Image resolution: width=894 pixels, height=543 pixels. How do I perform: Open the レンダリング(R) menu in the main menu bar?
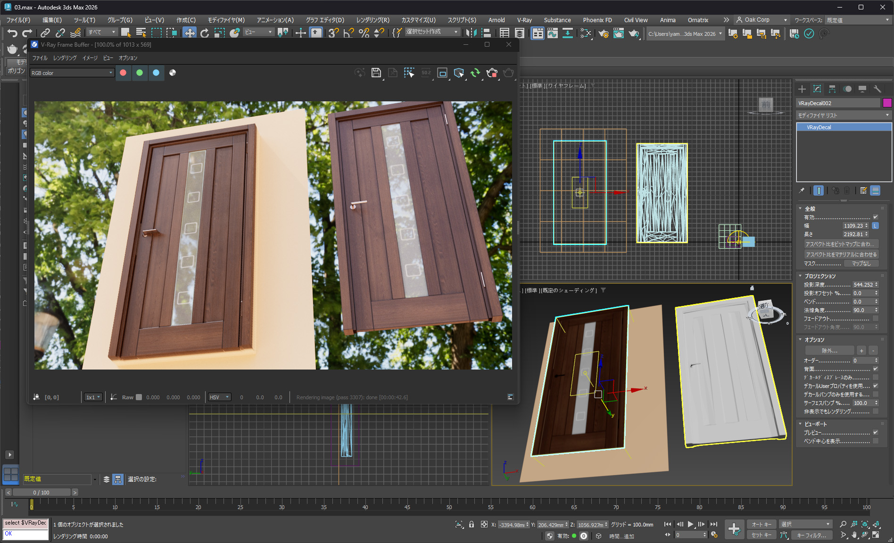click(x=372, y=20)
